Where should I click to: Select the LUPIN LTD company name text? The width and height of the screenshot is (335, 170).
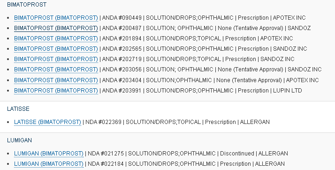(287, 91)
